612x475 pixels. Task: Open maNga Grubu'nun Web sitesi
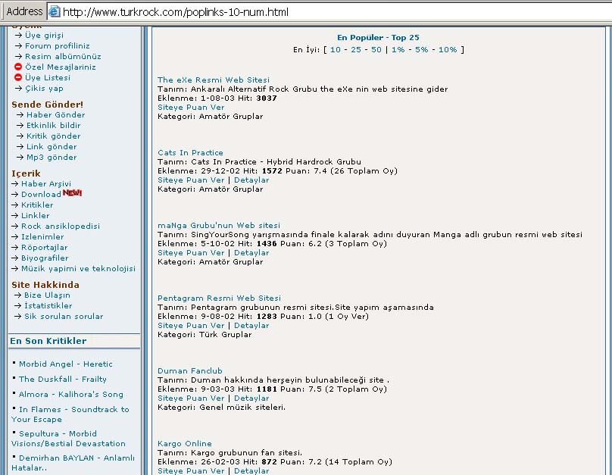click(x=219, y=225)
